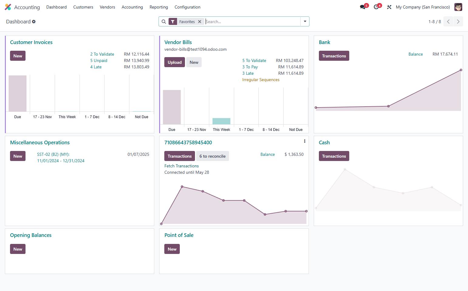Click the Dashboard settings gear icon

(34, 22)
